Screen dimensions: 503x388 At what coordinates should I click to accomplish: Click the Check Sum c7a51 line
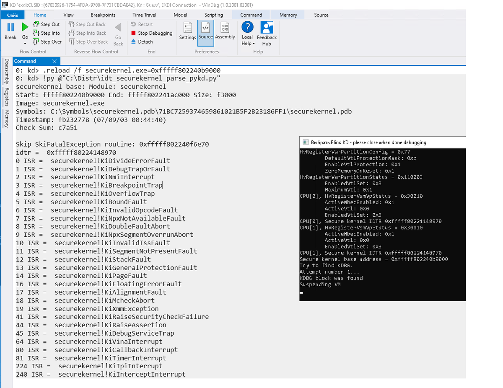pos(47,128)
